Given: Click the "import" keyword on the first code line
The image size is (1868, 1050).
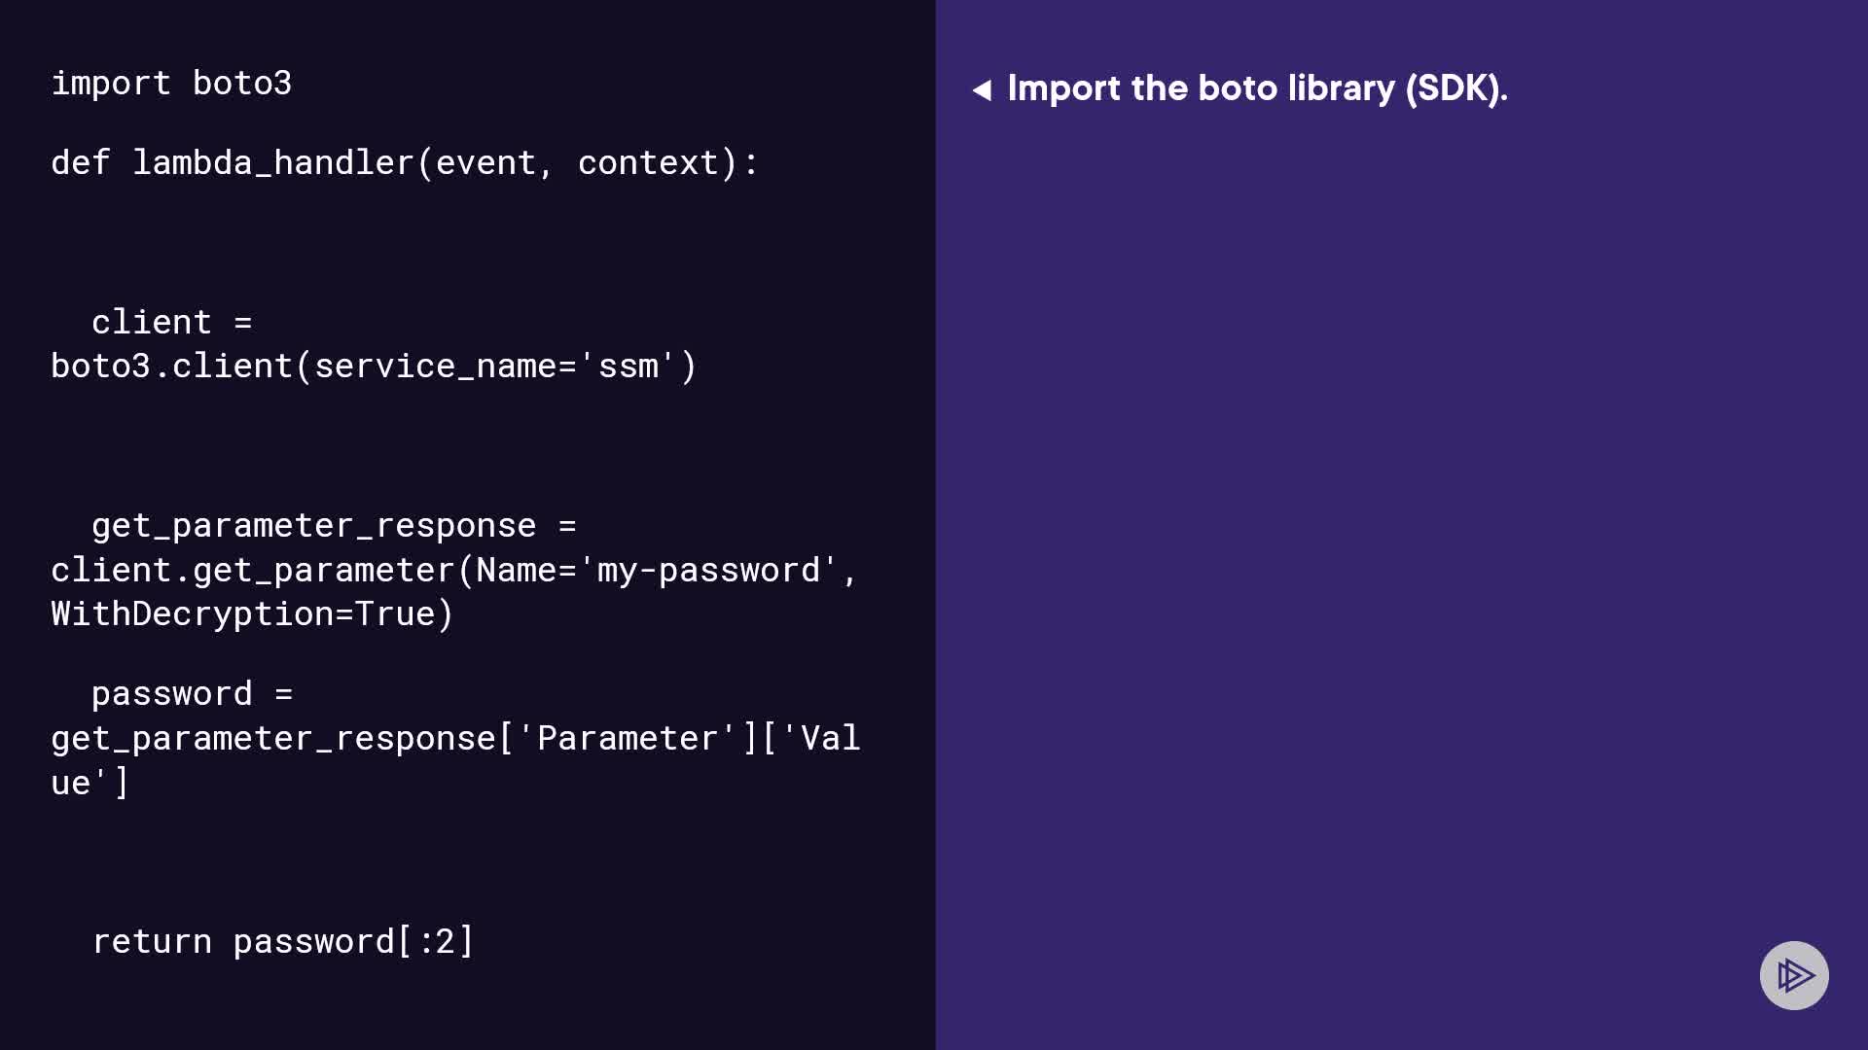Looking at the screenshot, I should 111,84.
